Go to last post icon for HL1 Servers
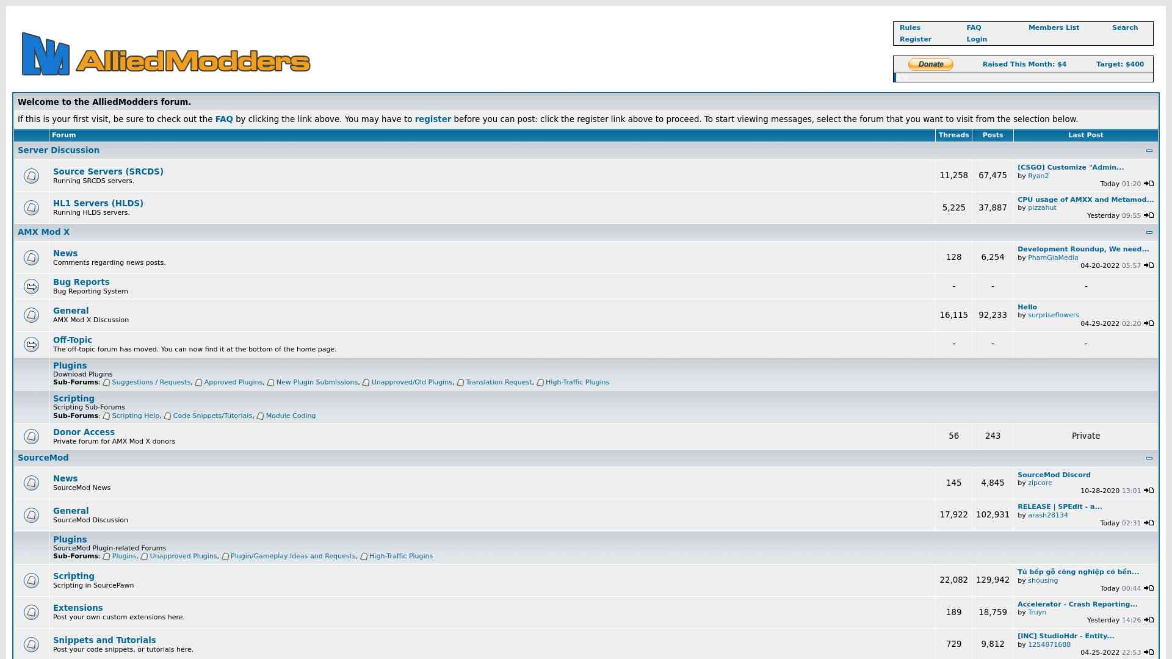 pos(1149,215)
